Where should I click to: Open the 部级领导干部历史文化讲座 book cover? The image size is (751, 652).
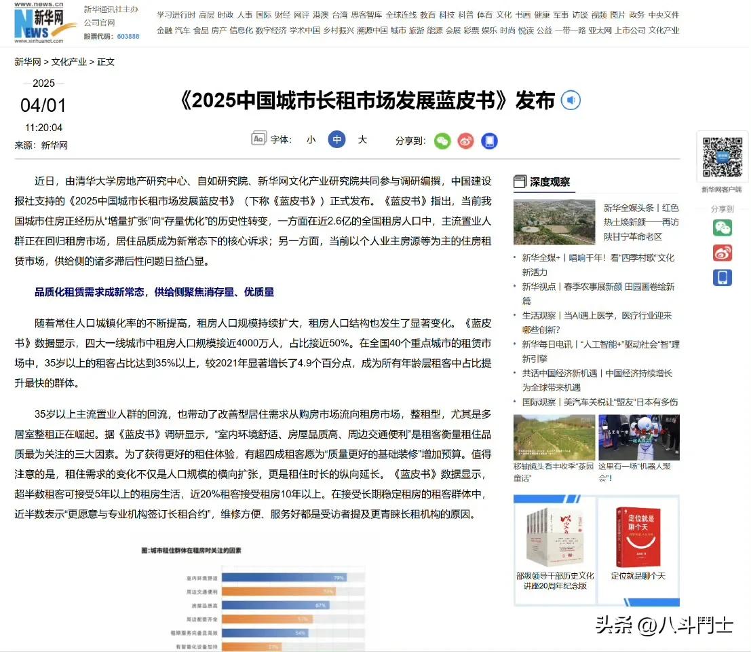pos(555,537)
